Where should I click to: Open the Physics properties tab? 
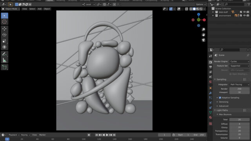211,103
